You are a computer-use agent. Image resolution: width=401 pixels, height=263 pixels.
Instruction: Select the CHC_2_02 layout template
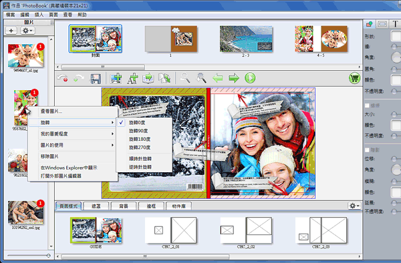[x=246, y=230]
